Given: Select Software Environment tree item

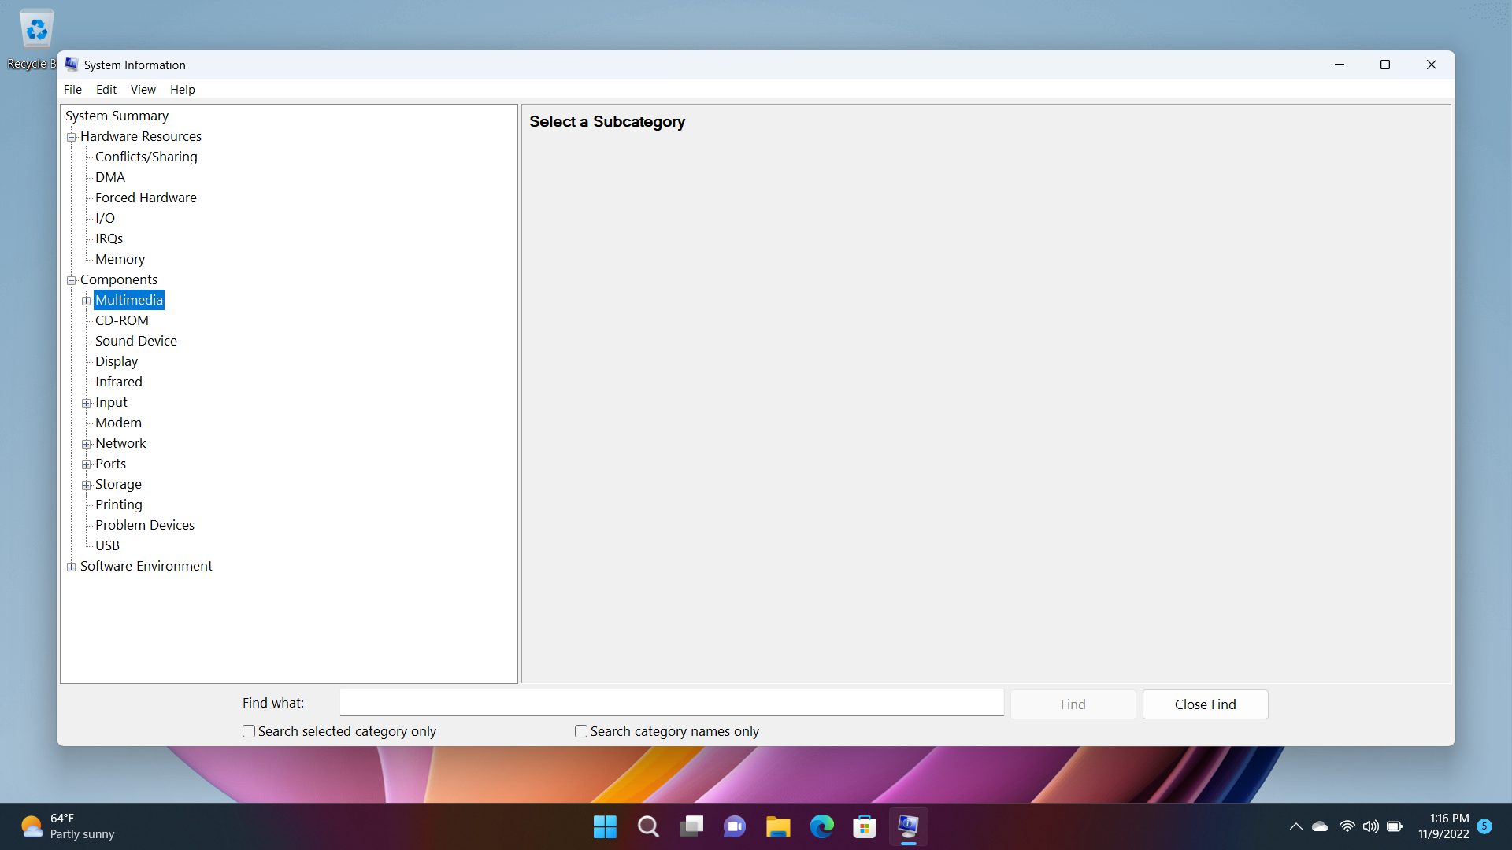Looking at the screenshot, I should click(146, 566).
